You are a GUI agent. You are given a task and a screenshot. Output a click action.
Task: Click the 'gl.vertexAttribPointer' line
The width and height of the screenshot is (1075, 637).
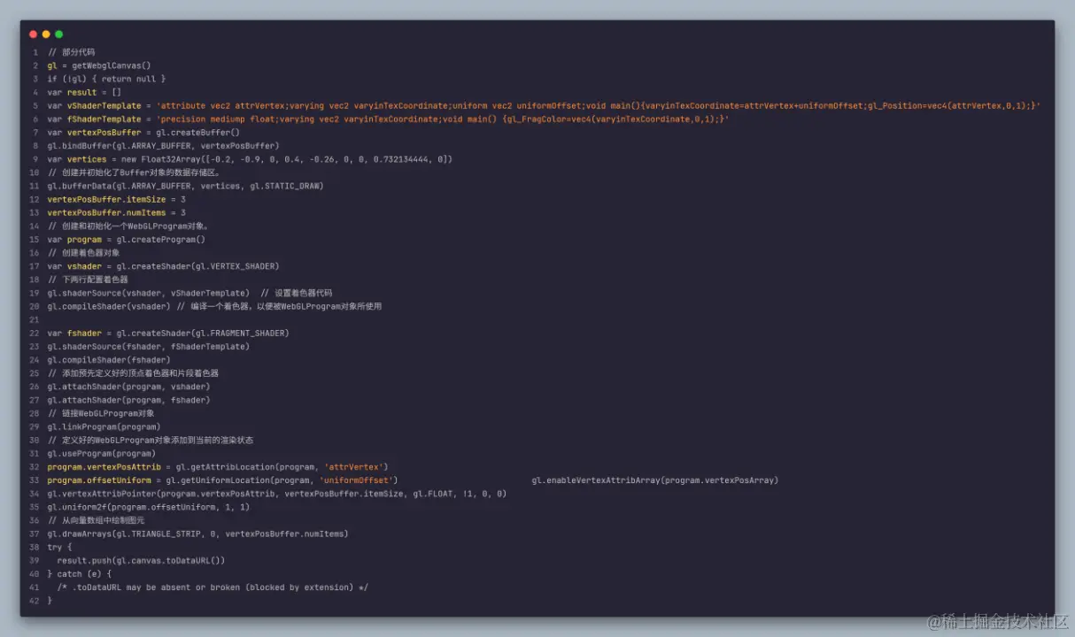coord(277,494)
